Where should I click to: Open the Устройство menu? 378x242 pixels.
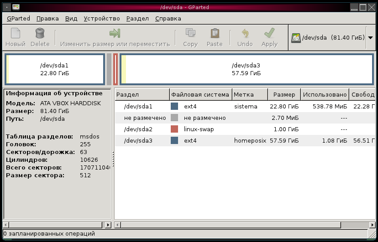coord(102,19)
